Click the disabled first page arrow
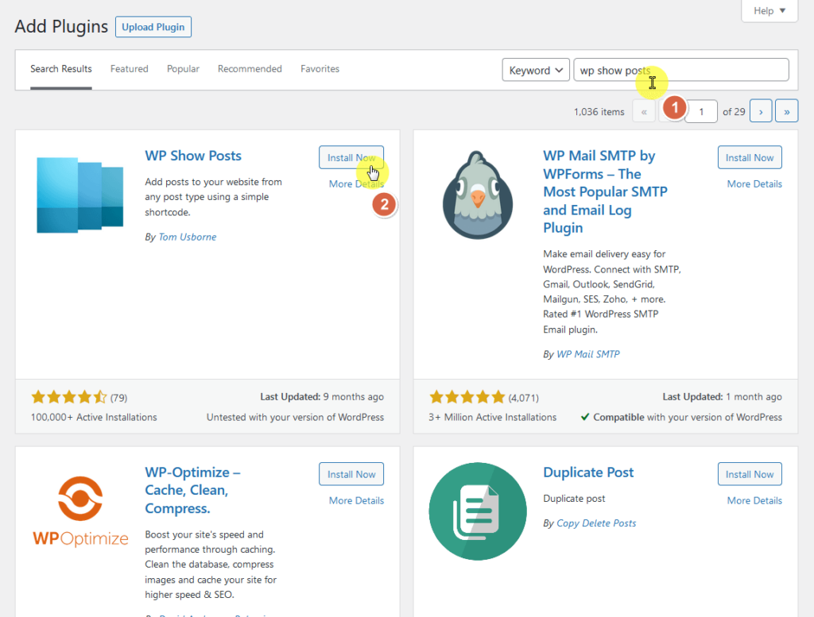This screenshot has height=617, width=814. [644, 111]
